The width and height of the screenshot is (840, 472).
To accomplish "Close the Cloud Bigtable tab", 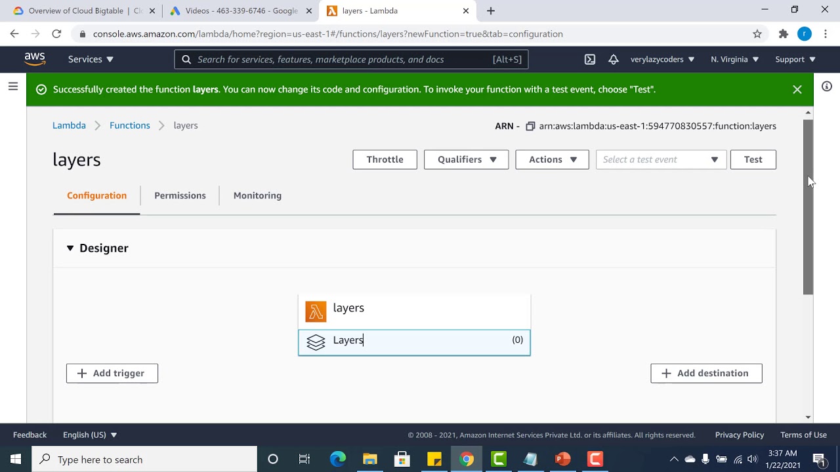I will [x=152, y=10].
